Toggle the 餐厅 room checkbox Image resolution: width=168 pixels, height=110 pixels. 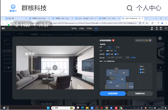pos(141,72)
